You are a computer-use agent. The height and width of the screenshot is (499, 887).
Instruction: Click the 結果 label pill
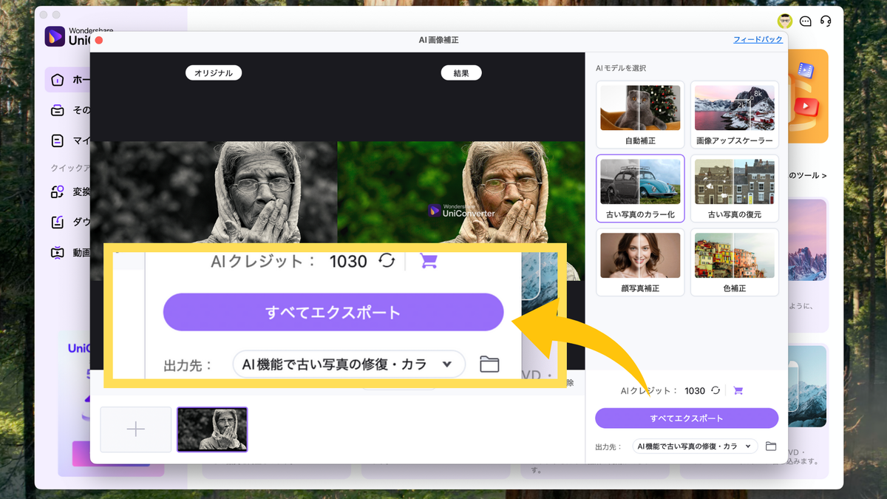coord(461,72)
